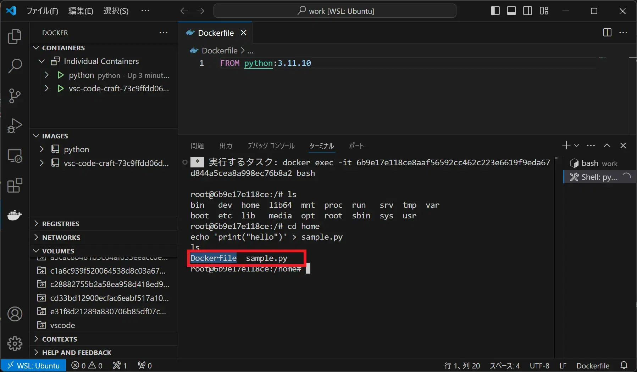Open the Explorer view in activity bar

pos(15,36)
